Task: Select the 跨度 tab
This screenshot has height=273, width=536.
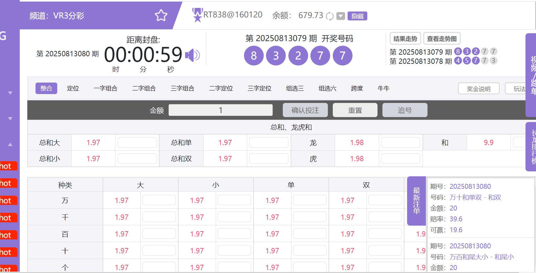Action: [357, 88]
